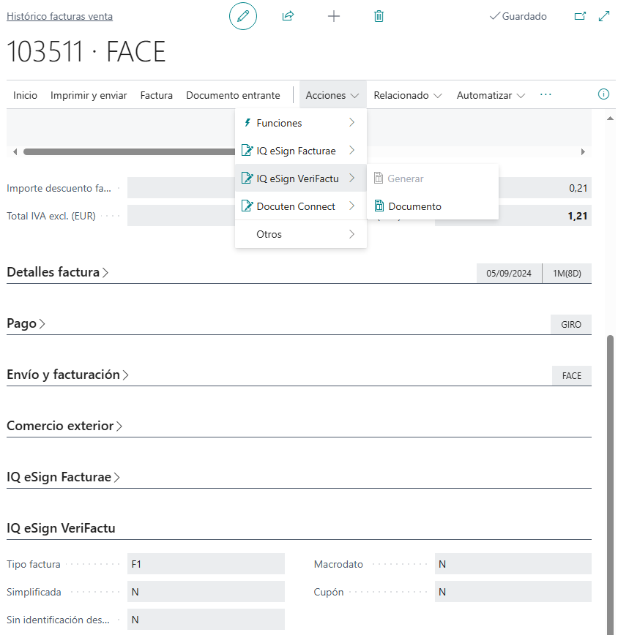618x635 pixels.
Task: Click the info circle icon
Action: coord(604,94)
